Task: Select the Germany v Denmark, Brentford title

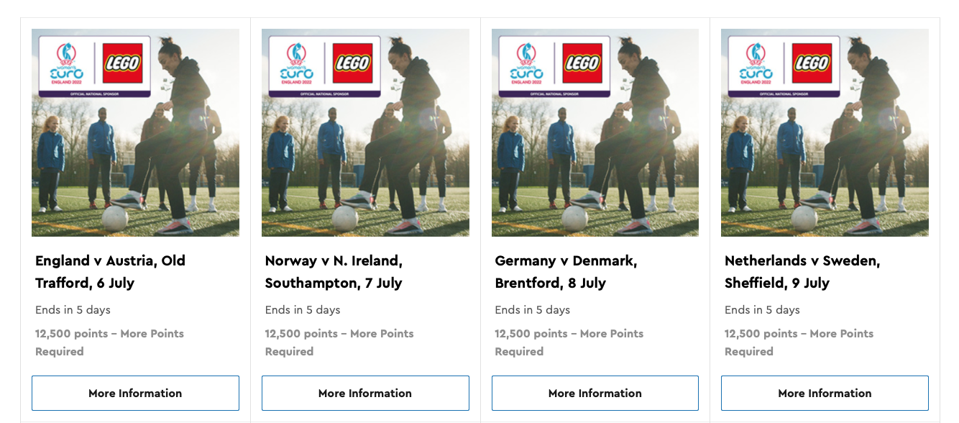Action: 566,272
